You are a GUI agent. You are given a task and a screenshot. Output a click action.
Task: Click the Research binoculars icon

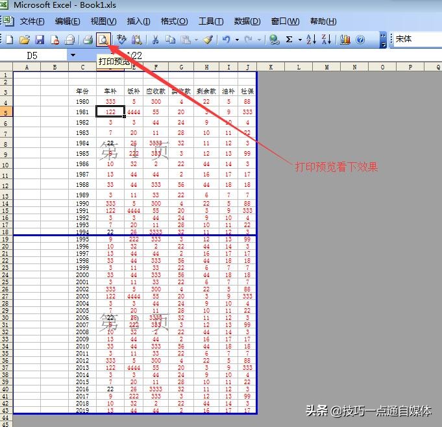137,40
